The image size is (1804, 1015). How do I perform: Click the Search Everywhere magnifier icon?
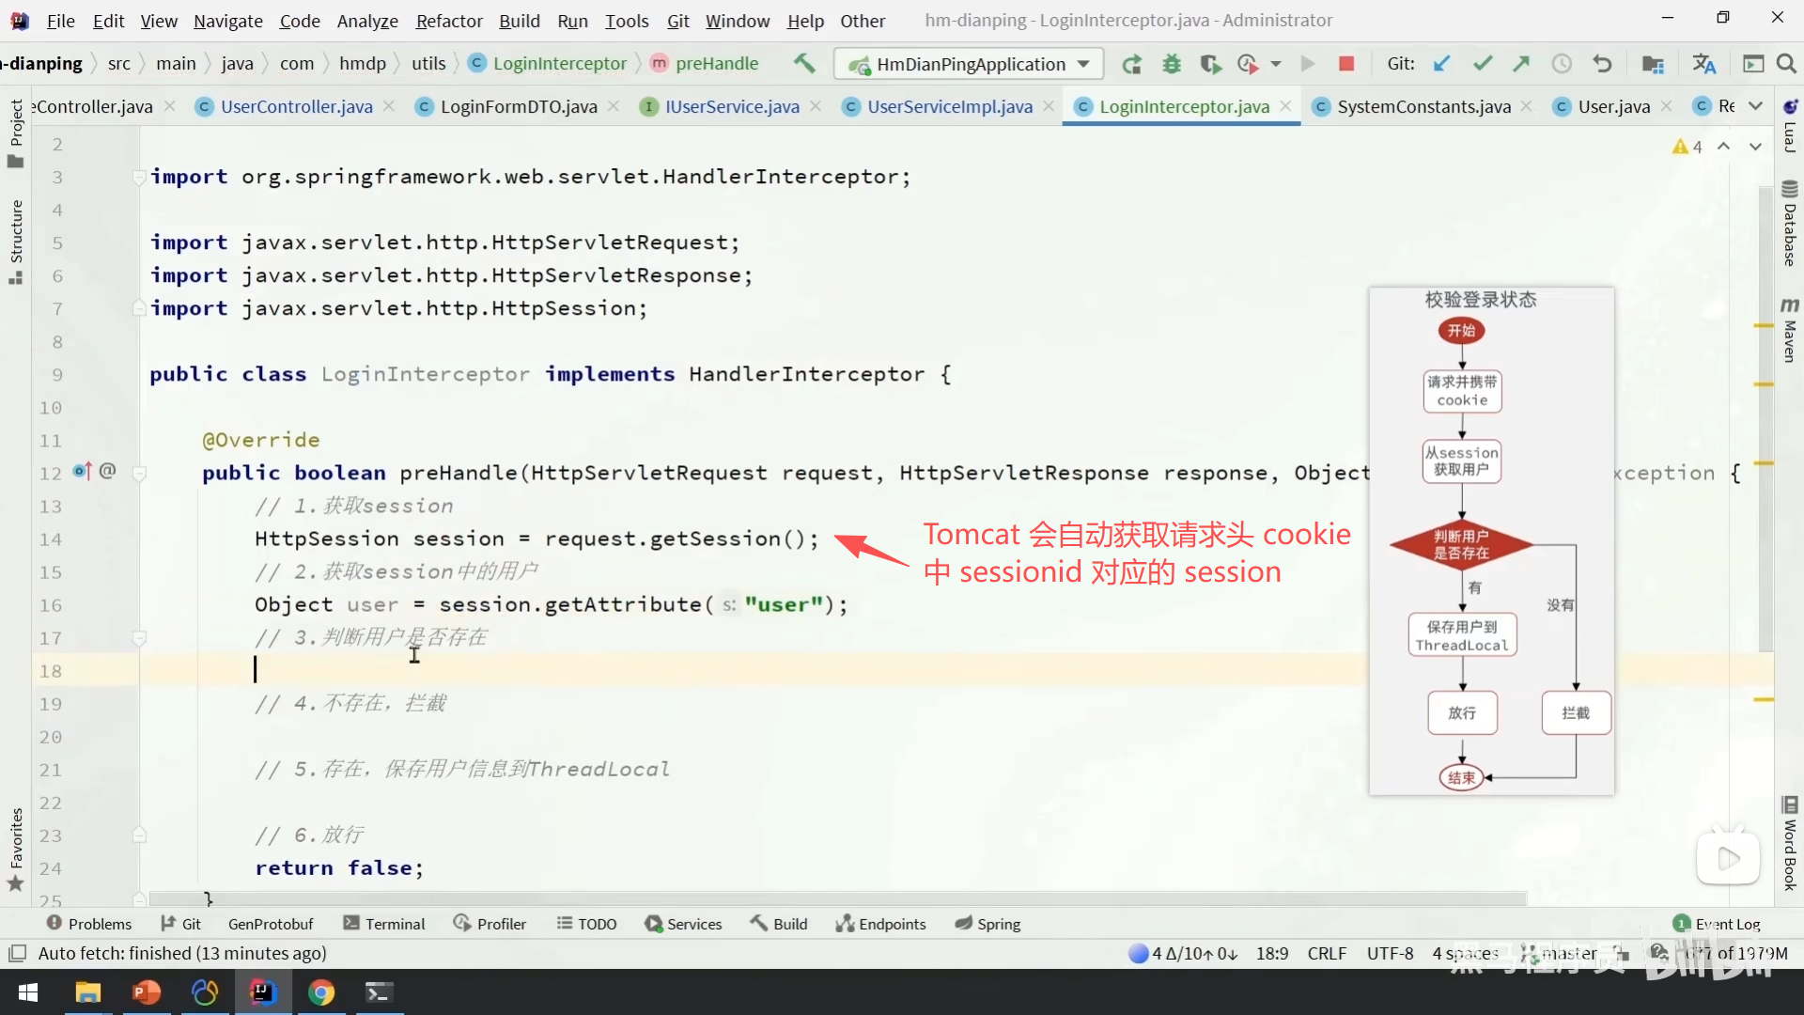click(1786, 64)
